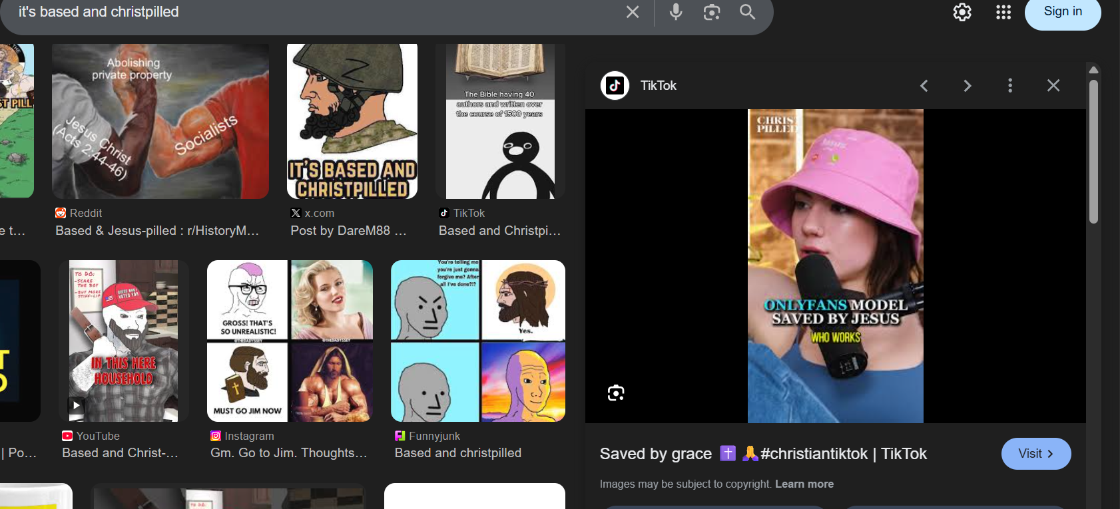Select the x.com soldier meme thumbnail
1120x509 pixels.
(352, 122)
